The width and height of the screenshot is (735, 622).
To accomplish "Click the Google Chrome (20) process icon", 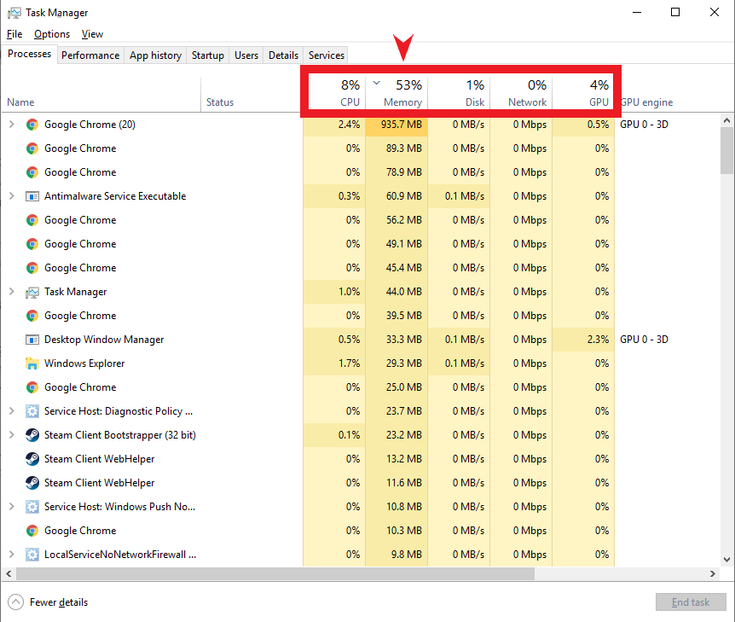I will pos(32,125).
